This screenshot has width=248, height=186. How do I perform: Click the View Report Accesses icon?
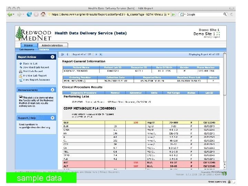[21, 80]
